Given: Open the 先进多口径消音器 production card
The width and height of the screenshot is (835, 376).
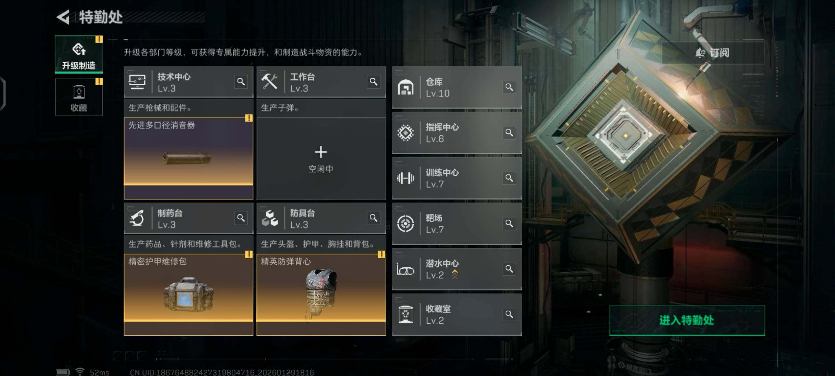Looking at the screenshot, I should tap(189, 158).
